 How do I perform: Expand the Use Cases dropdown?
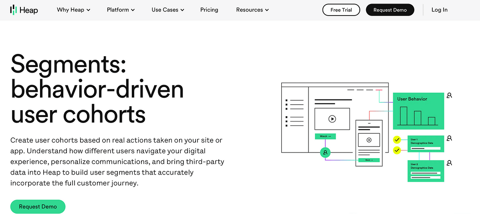[x=167, y=10]
